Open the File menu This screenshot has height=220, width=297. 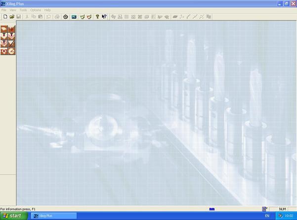[x=4, y=10]
